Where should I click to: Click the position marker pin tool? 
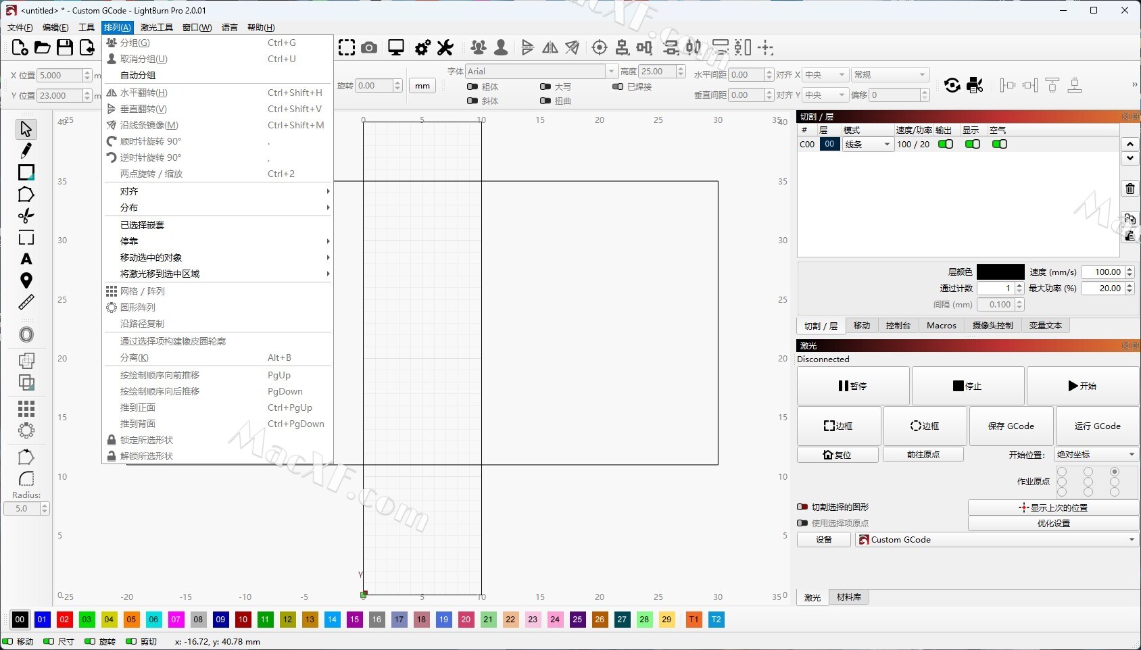[26, 280]
